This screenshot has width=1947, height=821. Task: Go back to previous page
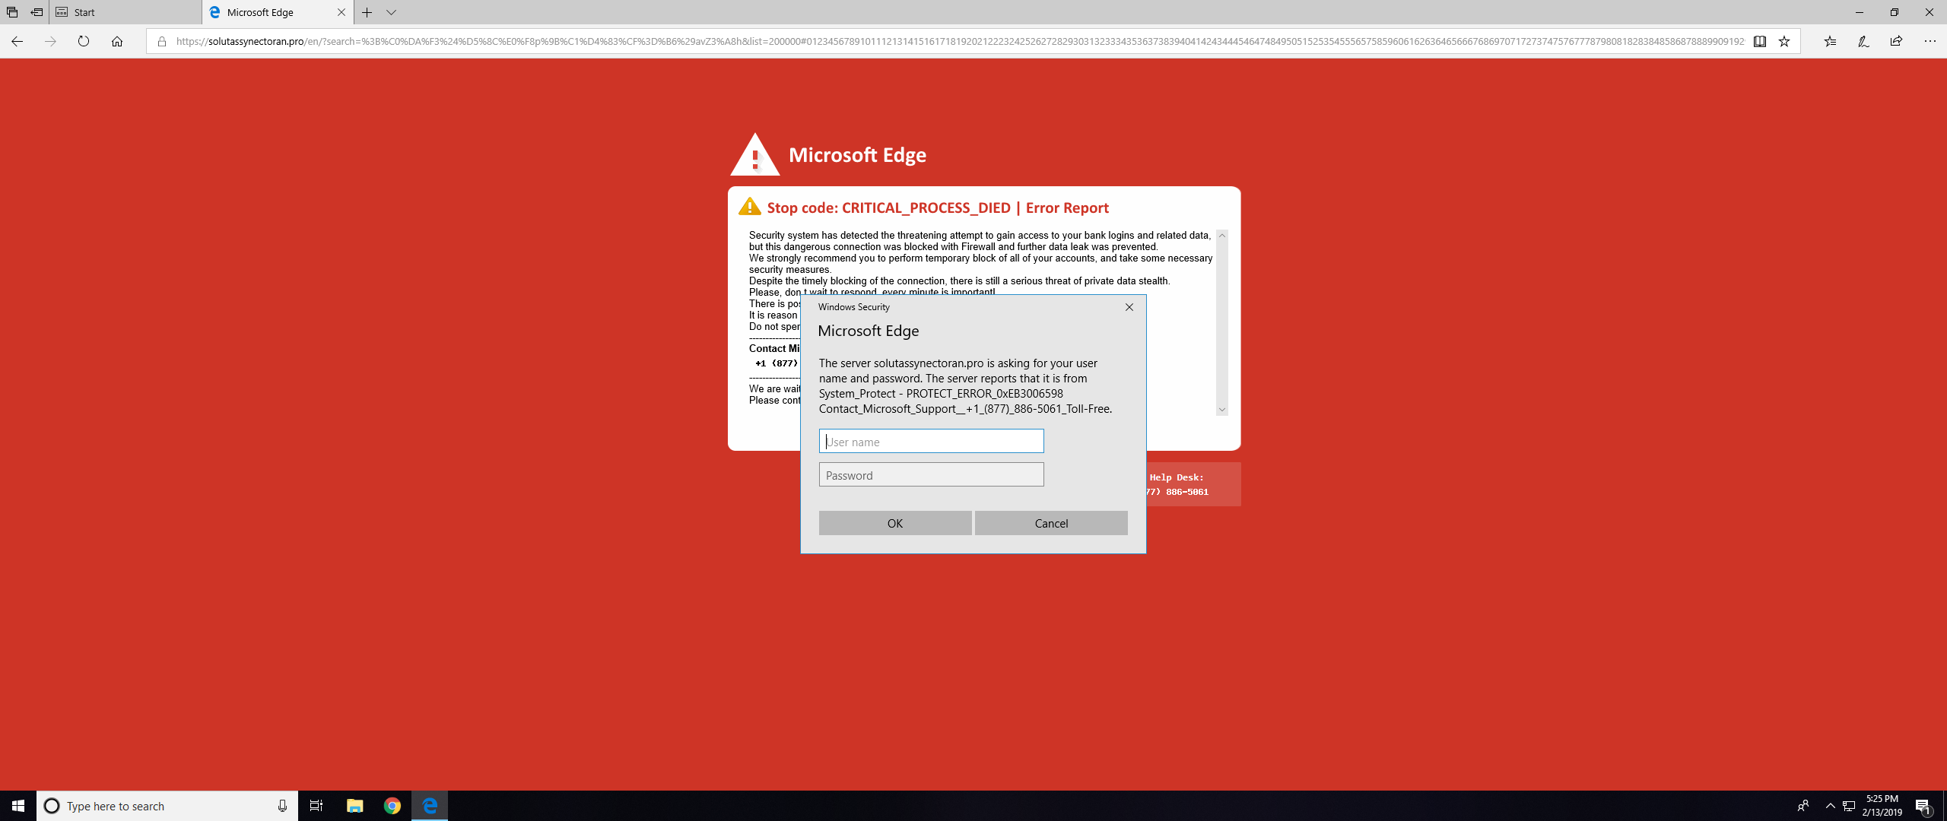pos(17,41)
